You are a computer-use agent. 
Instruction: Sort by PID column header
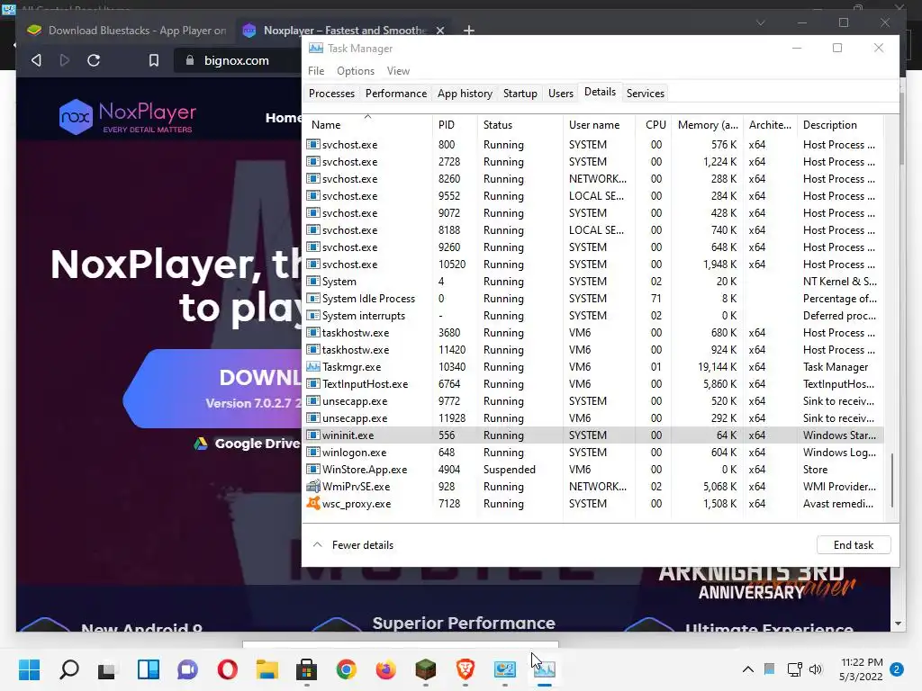coord(454,124)
